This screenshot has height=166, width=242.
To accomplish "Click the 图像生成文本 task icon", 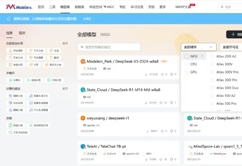I will click(x=31, y=96).
